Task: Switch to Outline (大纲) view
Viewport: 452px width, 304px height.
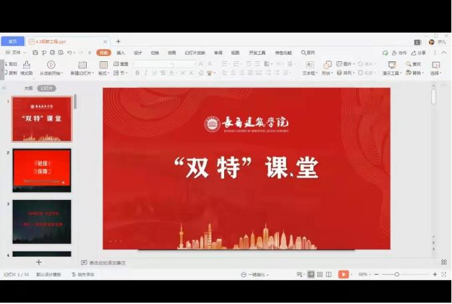Action: tap(28, 88)
